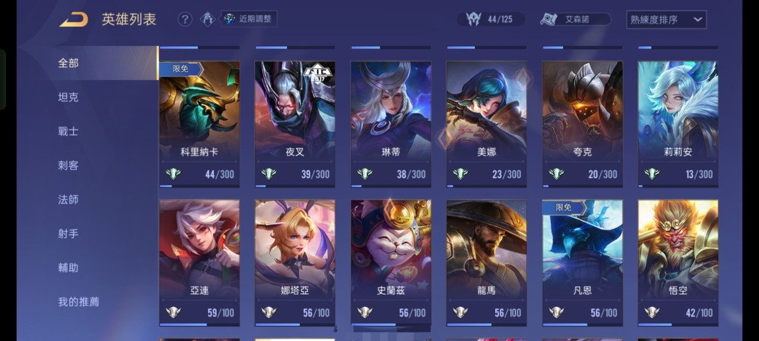Viewport: 759px width, 341px height.
Task: Open the question mark help icon
Action: [185, 19]
